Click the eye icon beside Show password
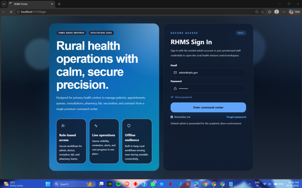The image size is (302, 188). pos(172,97)
